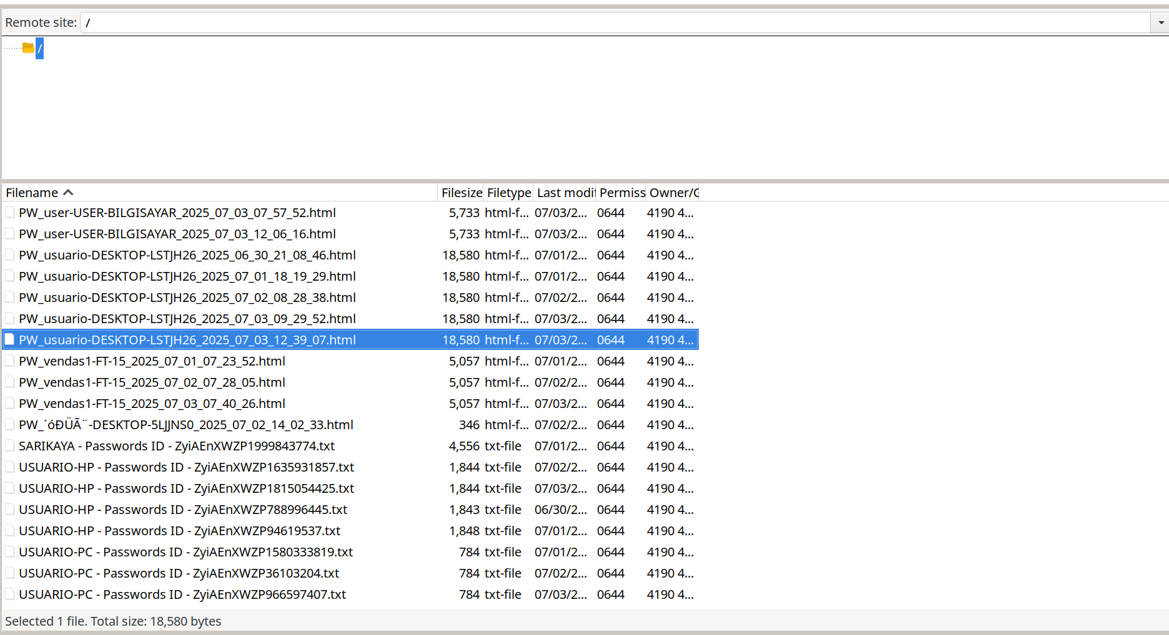Select SARIKAYA - Passwords ID - ZyiAEnXWZP1999843774.txt
The height and width of the screenshot is (635, 1169).
click(177, 446)
